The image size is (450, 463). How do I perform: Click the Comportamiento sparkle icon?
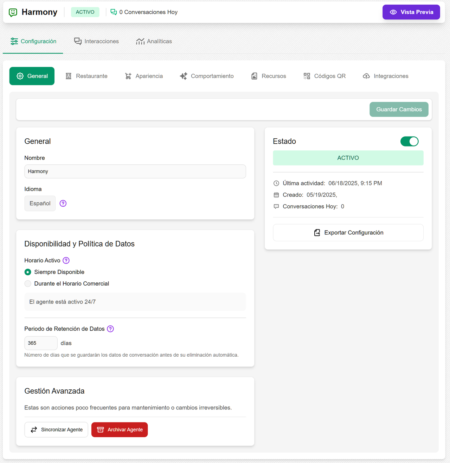(x=183, y=76)
